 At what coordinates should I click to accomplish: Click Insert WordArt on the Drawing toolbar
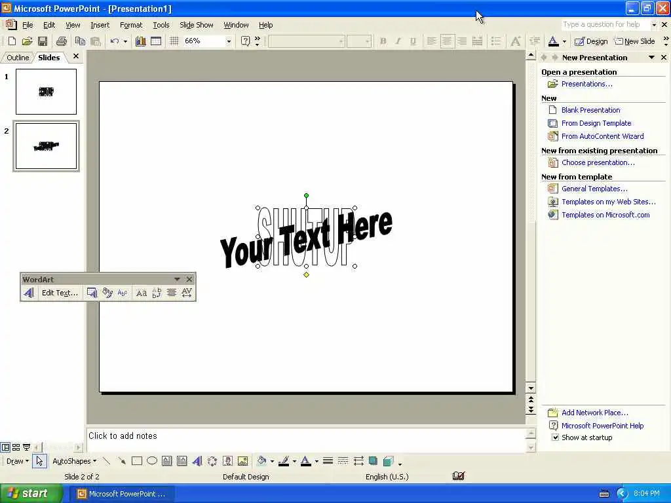[197, 461]
